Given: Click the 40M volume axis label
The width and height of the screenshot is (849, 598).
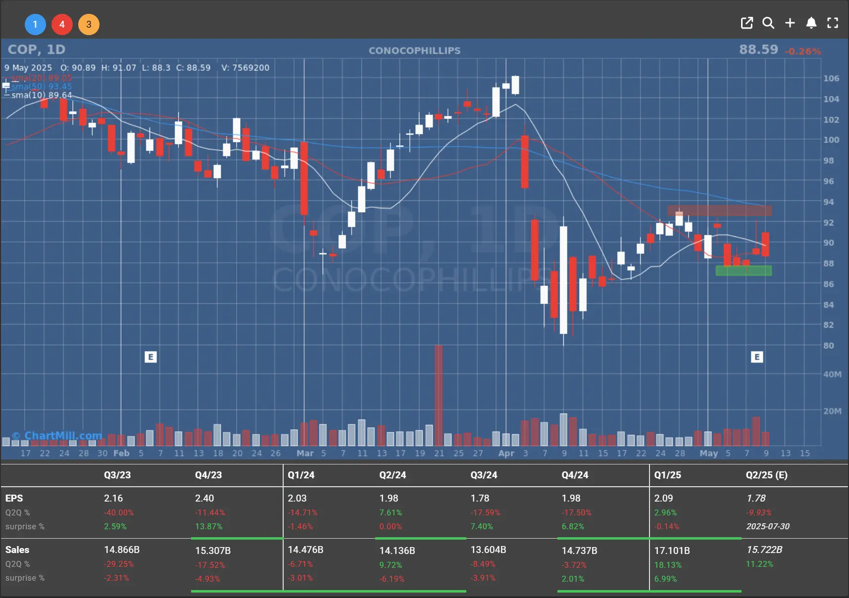Looking at the screenshot, I should pyautogui.click(x=832, y=374).
